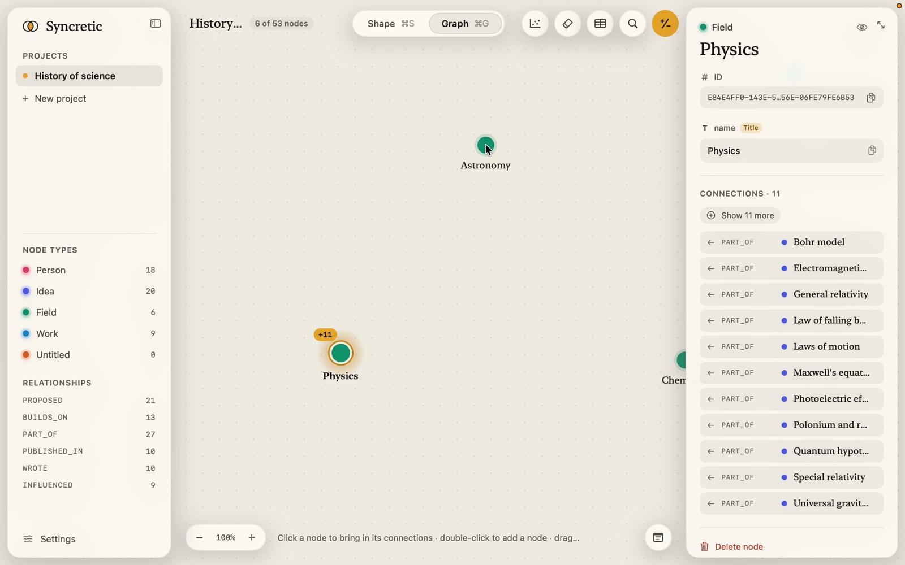This screenshot has width=905, height=565.
Task: Open Electromagnetism connection row
Action: [x=791, y=268]
